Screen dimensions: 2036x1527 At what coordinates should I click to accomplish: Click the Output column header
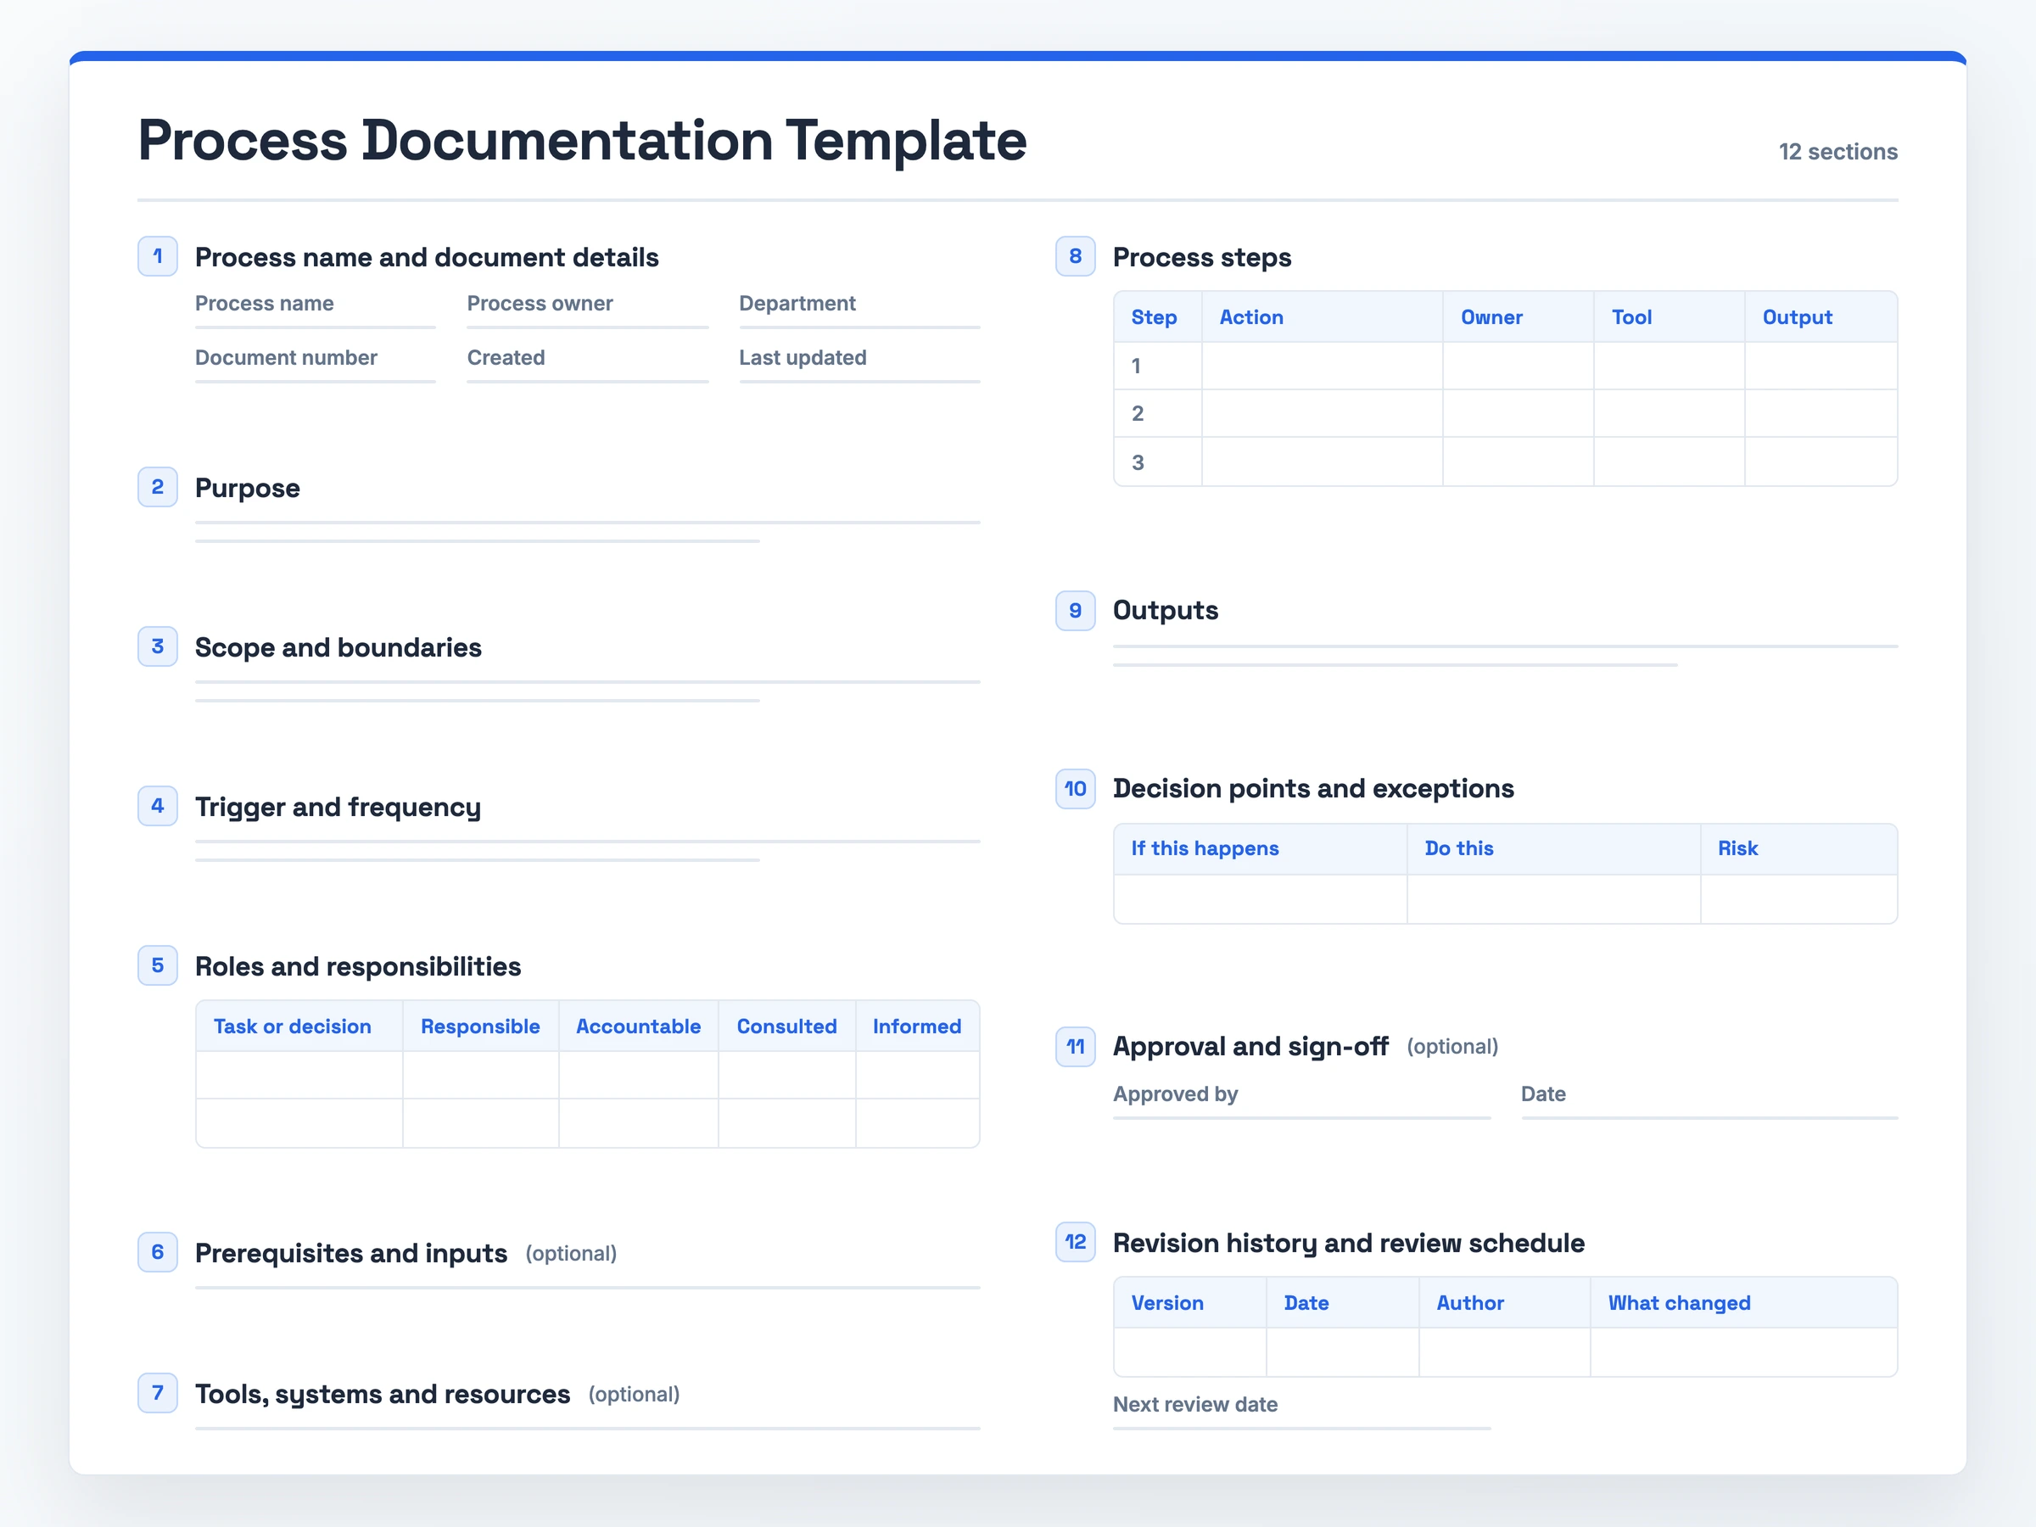(x=1821, y=317)
